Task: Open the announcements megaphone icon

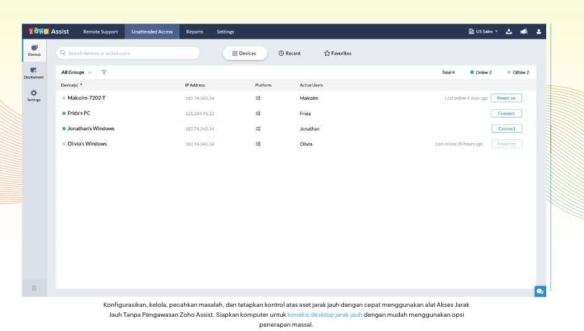Action: tap(524, 32)
